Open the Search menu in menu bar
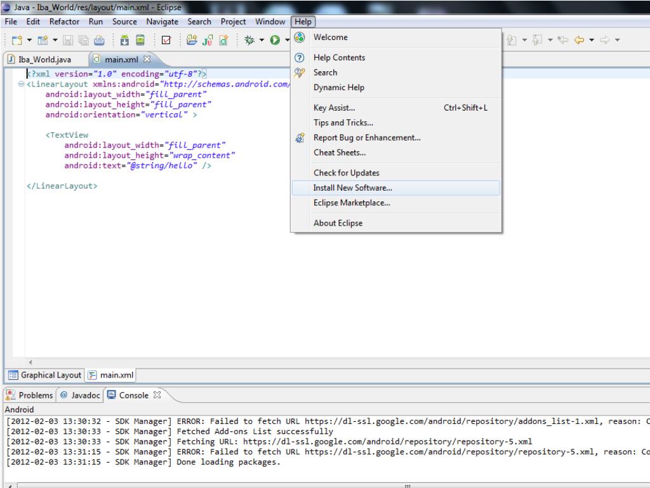The width and height of the screenshot is (650, 488). [x=199, y=22]
